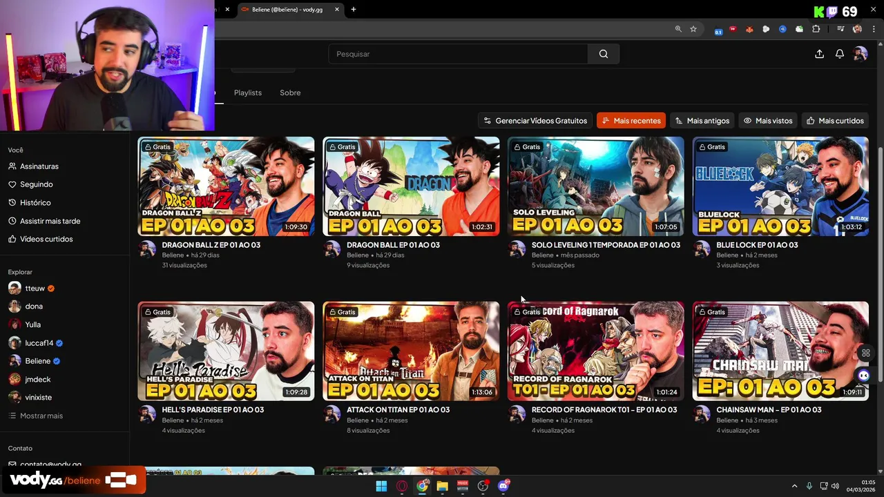Open the profile avatar menu on vody.gg

pos(860,54)
